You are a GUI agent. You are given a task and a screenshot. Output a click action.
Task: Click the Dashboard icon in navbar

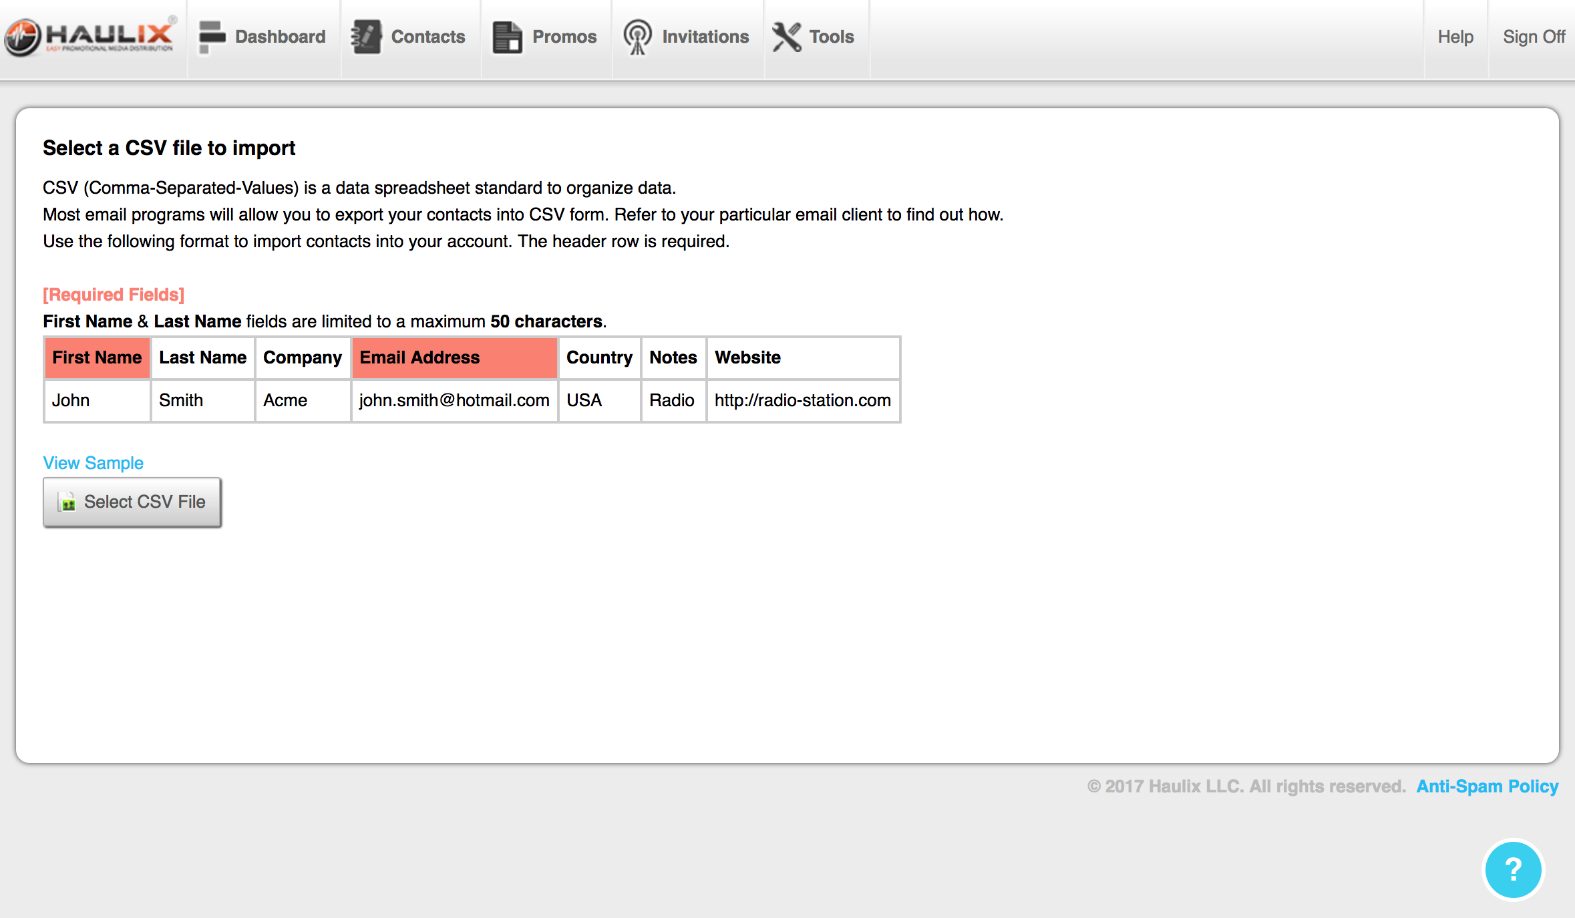(212, 37)
